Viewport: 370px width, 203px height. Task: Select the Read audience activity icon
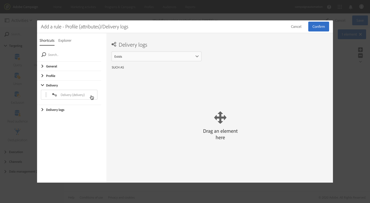(17, 113)
